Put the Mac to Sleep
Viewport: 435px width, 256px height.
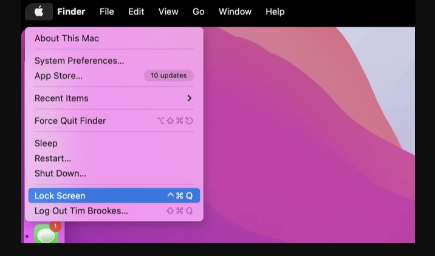[x=114, y=143]
